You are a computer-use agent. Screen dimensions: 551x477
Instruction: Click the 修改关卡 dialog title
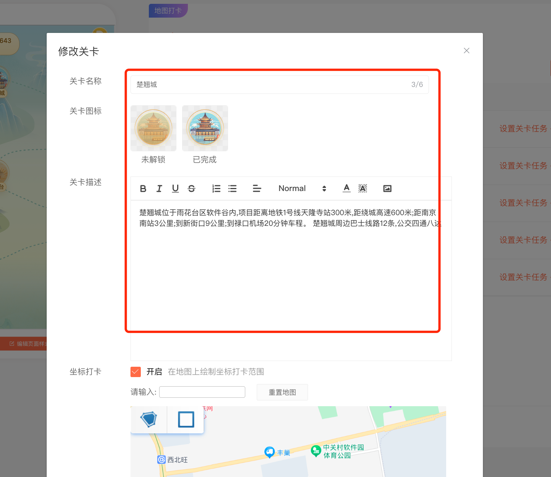[x=78, y=51]
